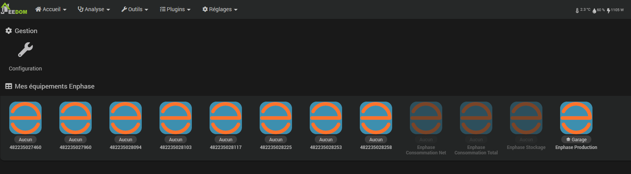Click the Aucun tag above 482235028258
The width and height of the screenshot is (631, 174).
(376, 140)
